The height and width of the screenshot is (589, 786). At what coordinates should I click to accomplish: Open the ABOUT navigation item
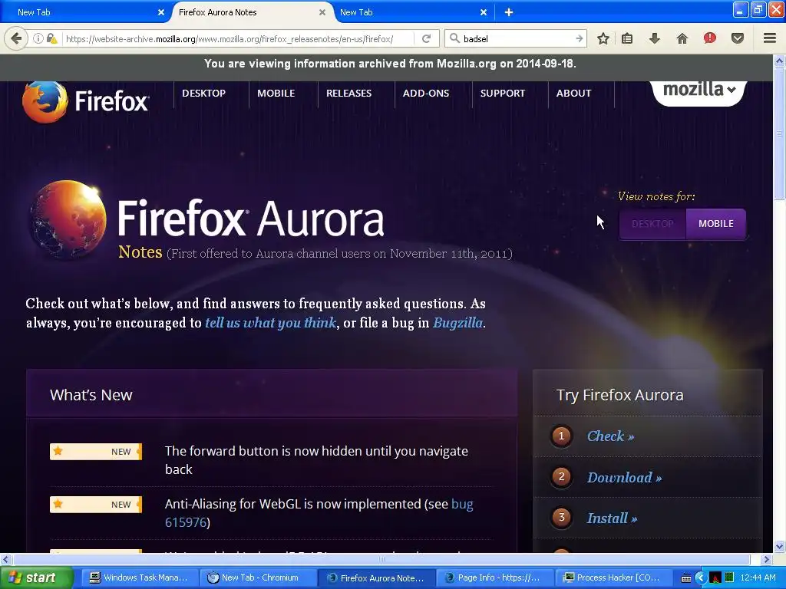573,93
